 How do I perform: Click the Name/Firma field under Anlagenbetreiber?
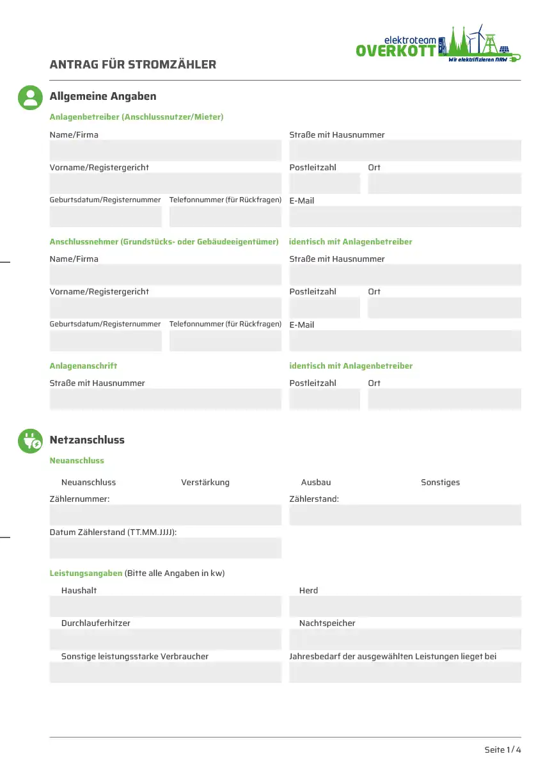tap(165, 151)
